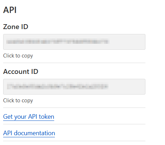
Task: Click the API section heading
Action: 10,10
